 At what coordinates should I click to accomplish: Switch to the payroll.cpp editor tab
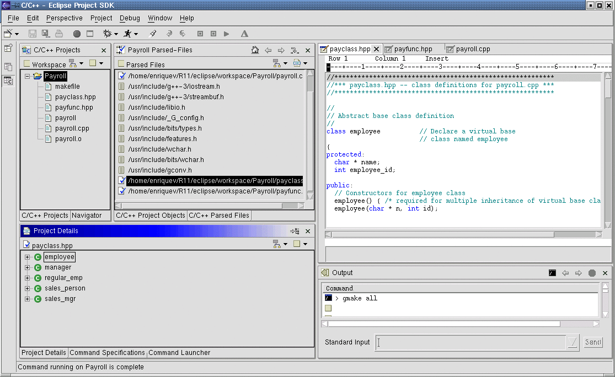click(x=472, y=49)
